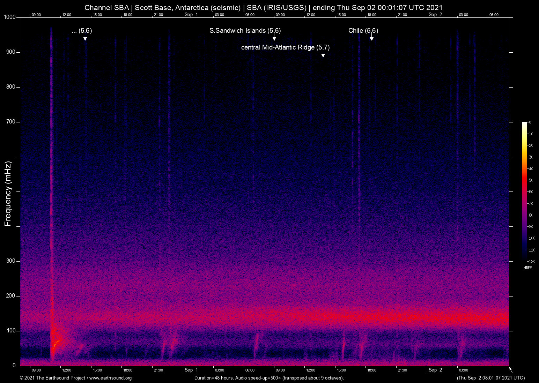Click the cursor arrow at the timeline's end
The height and width of the screenshot is (383, 539).
511,369
